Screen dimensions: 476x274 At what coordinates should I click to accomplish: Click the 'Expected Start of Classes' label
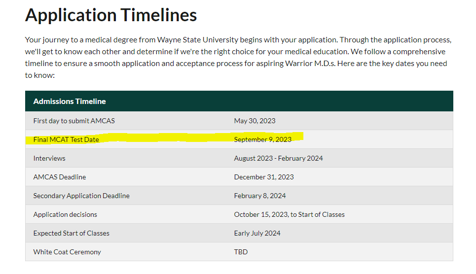72,233
